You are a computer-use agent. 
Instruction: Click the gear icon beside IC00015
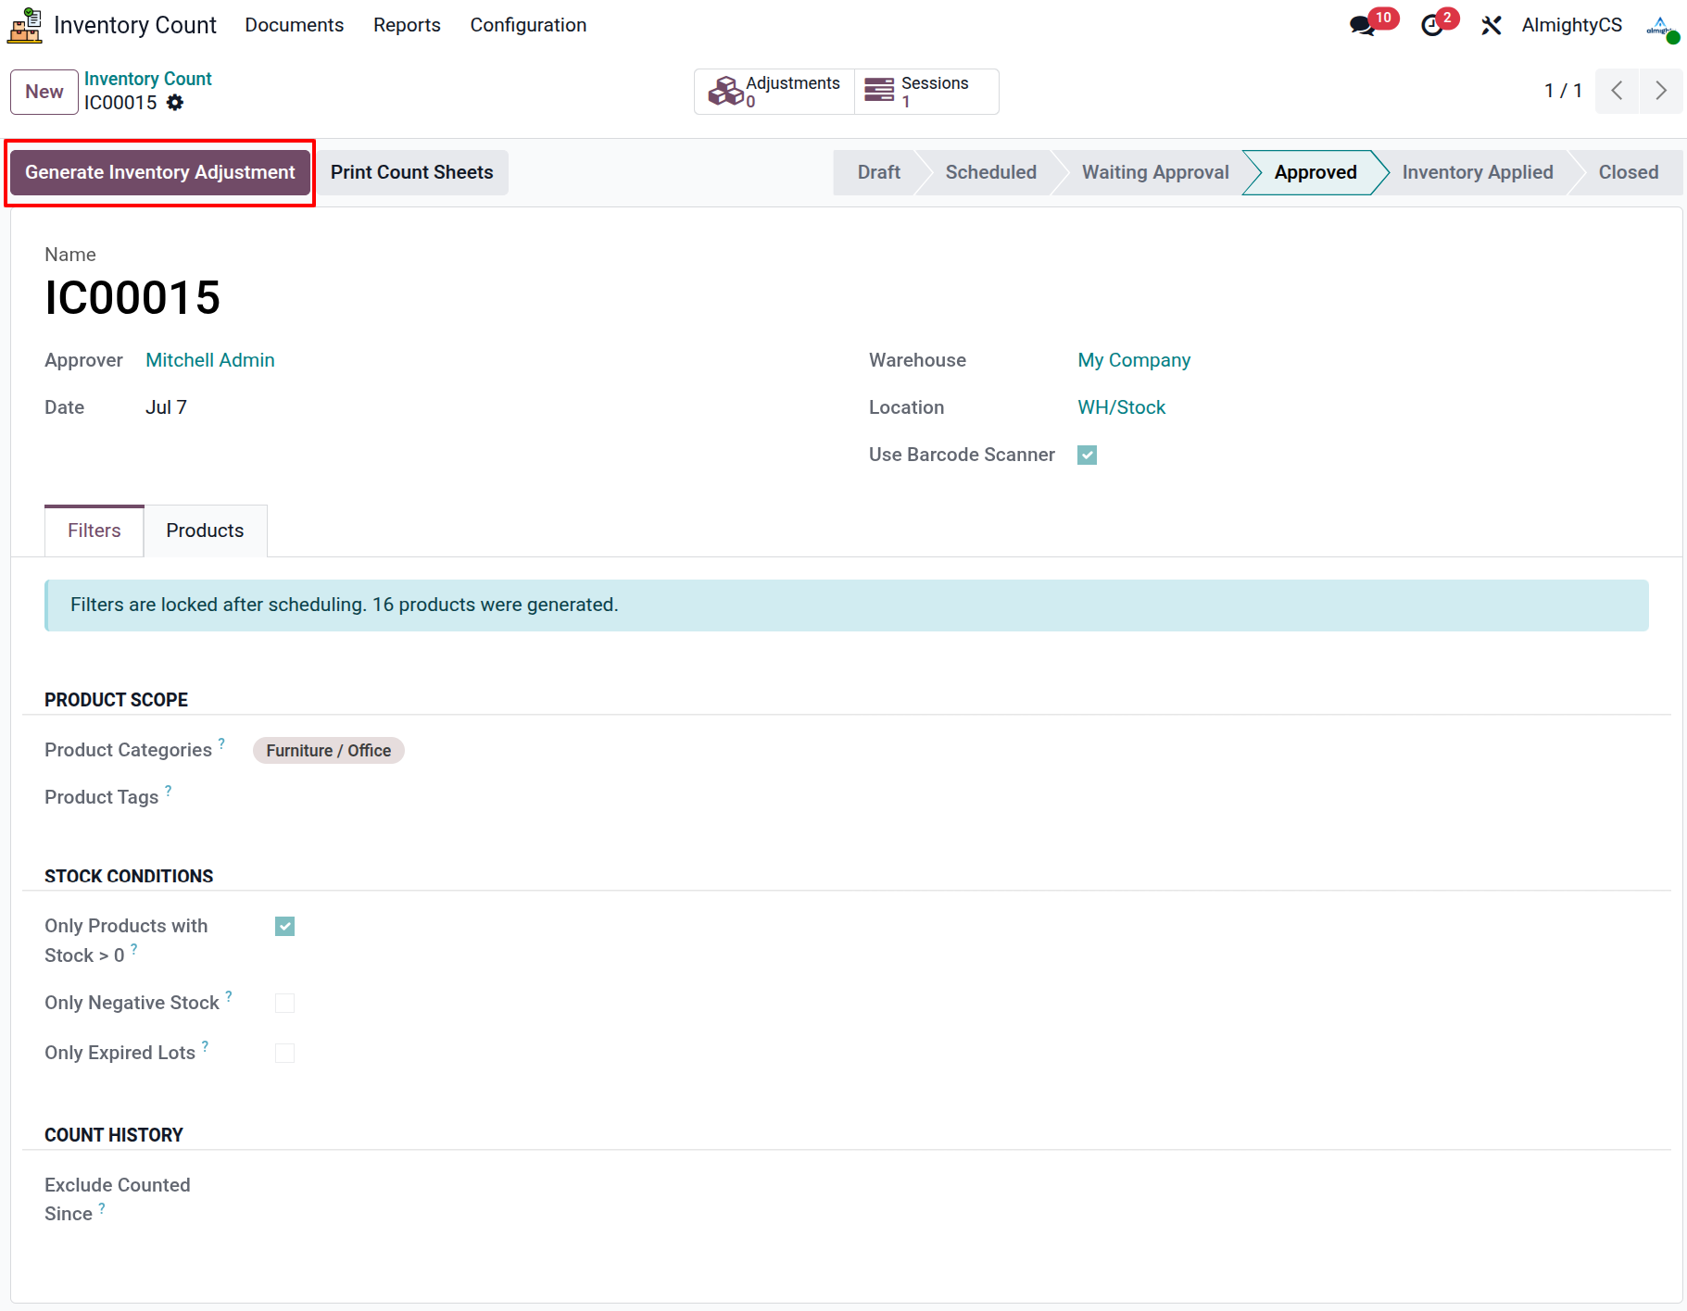(x=175, y=103)
